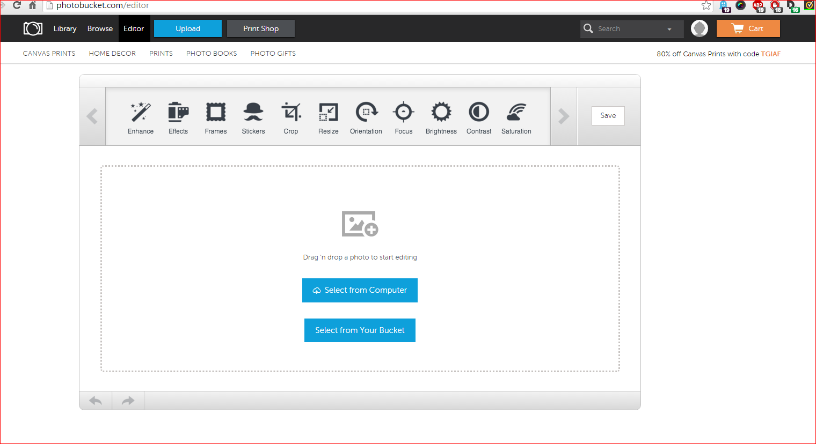Screen dimensions: 816x444
Task: Open the Photo Gifts menu
Action: pos(273,54)
